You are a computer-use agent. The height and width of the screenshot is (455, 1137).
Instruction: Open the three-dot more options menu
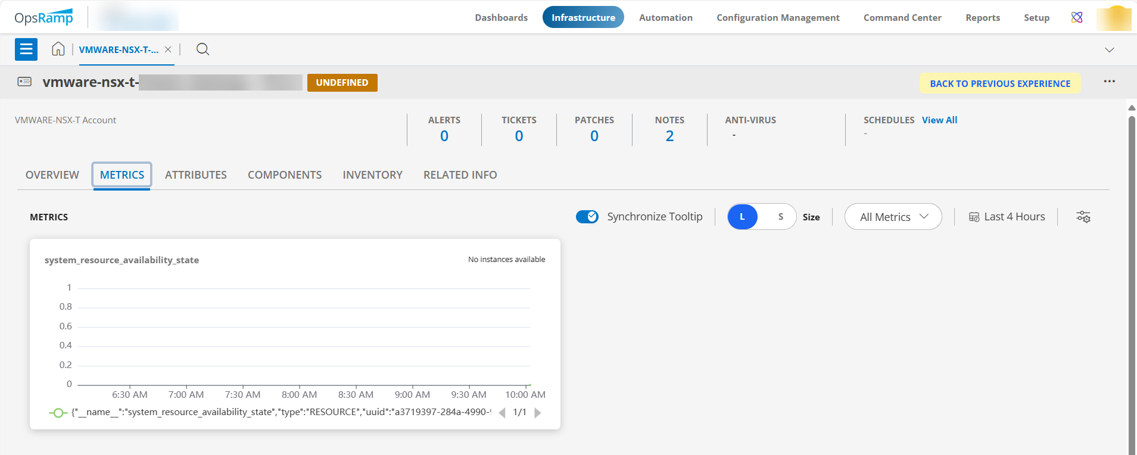(1109, 82)
